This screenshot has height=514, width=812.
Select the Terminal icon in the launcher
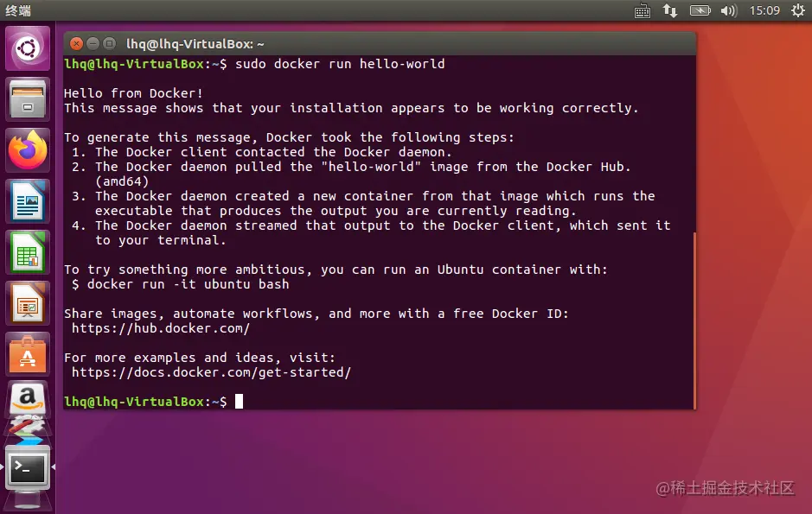pos(28,468)
